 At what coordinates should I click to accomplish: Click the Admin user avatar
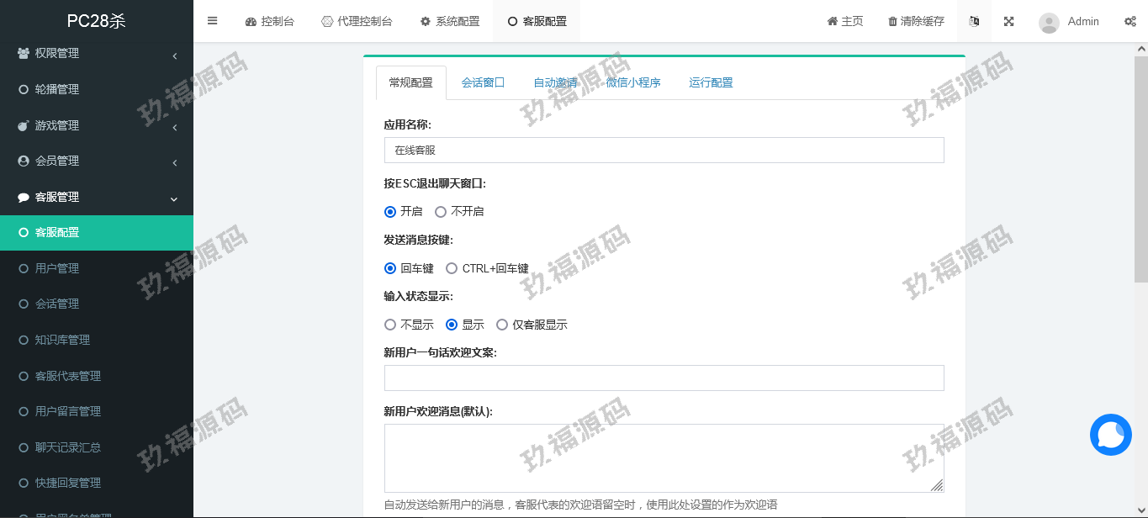click(1049, 22)
